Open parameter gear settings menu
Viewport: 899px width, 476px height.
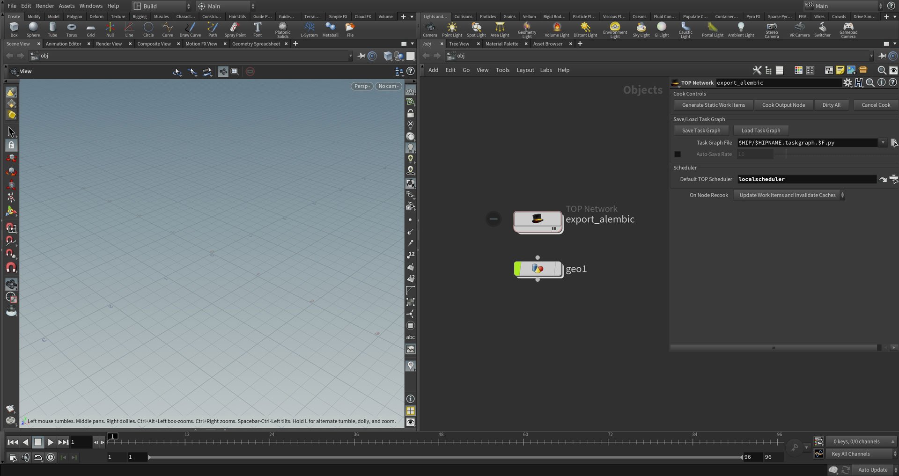847,83
